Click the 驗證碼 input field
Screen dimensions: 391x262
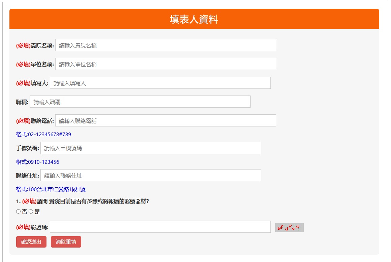coord(160,227)
